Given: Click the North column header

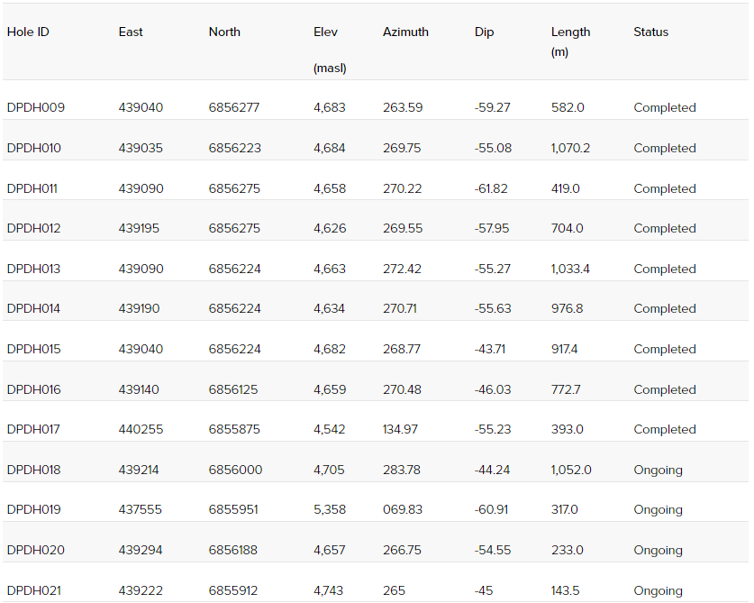Looking at the screenshot, I should pos(224,32).
